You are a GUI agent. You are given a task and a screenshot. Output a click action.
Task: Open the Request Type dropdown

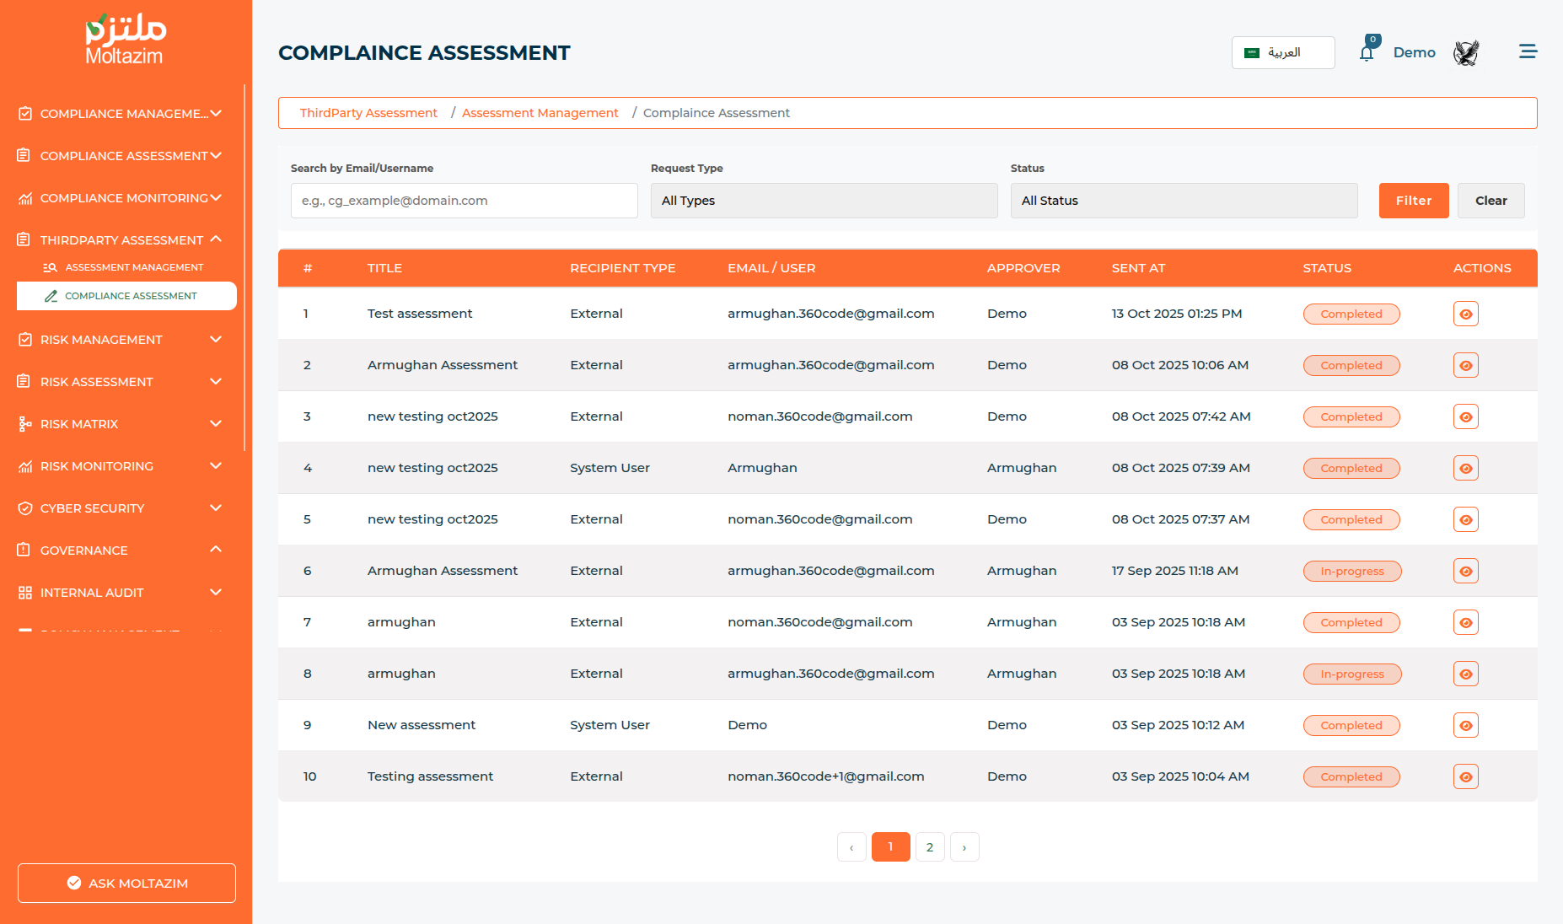tap(824, 201)
